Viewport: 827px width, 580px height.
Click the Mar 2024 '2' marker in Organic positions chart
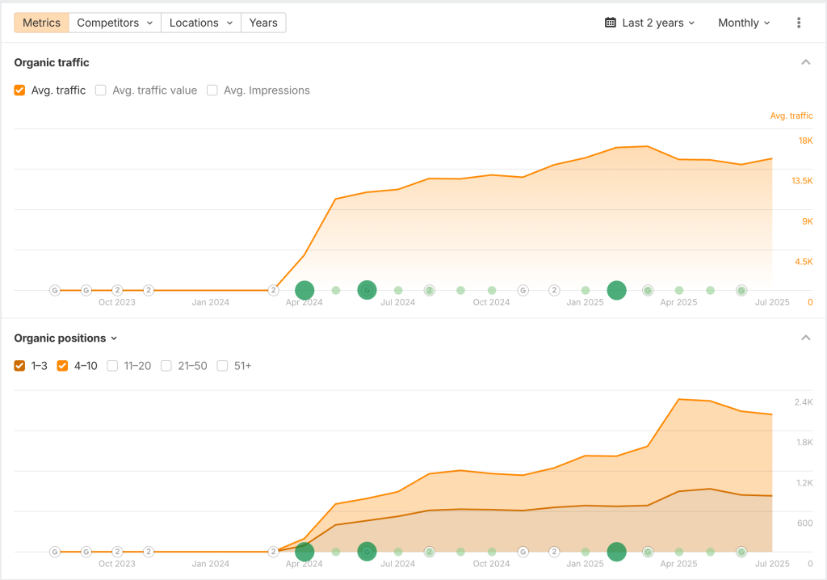coord(273,552)
